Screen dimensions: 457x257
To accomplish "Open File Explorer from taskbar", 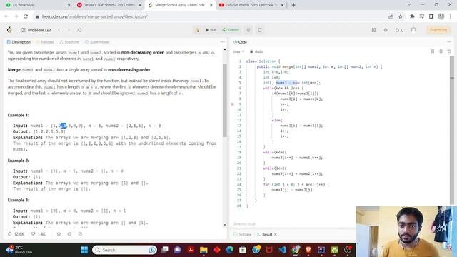I will pyautogui.click(x=204, y=250).
